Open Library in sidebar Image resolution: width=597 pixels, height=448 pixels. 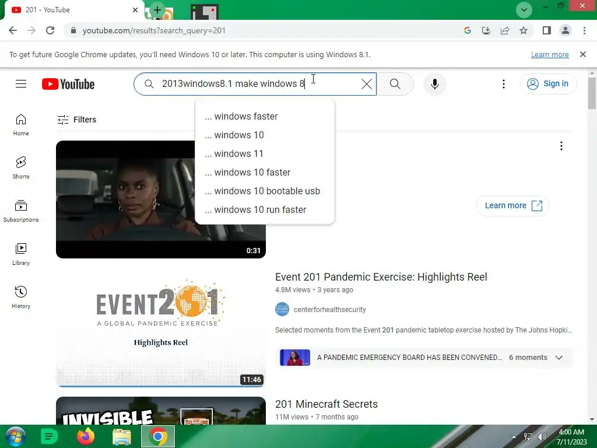pyautogui.click(x=21, y=254)
